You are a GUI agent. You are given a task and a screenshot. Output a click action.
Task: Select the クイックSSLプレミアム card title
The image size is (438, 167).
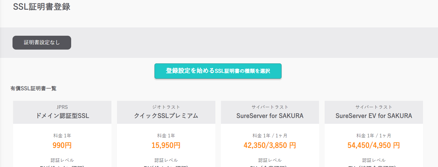point(166,116)
